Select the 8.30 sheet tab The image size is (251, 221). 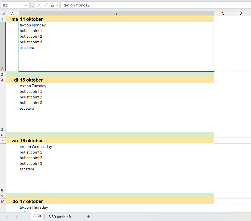pyautogui.click(x=37, y=217)
